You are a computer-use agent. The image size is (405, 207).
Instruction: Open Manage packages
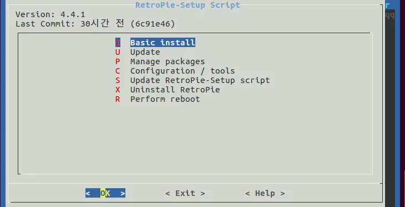point(168,61)
